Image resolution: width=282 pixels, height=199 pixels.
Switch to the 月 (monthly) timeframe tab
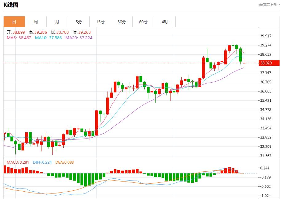57,22
